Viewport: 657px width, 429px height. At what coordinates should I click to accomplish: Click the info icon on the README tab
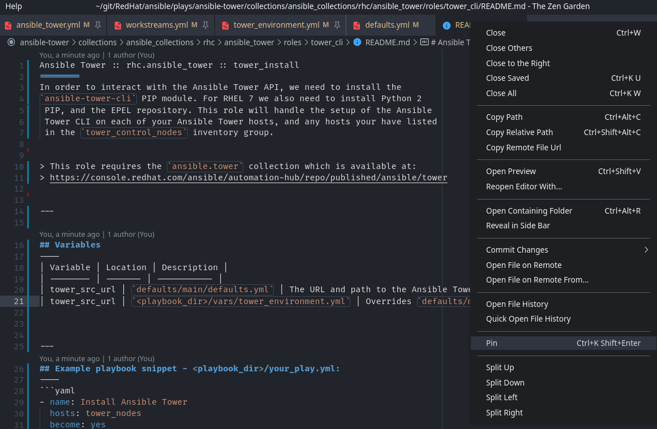(x=446, y=25)
